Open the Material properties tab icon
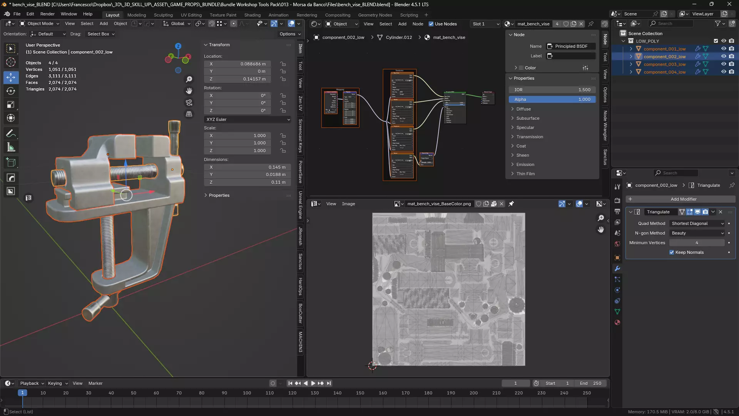 coord(617,323)
